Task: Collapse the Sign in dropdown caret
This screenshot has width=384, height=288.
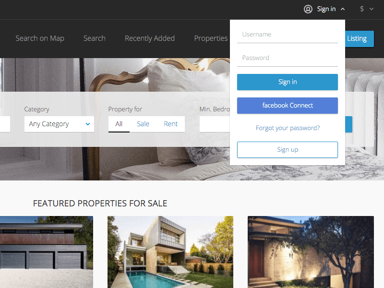Action: 343,9
